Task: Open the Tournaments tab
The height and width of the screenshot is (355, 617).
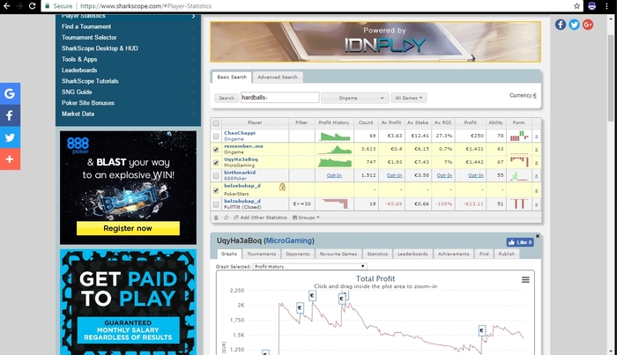Action: pos(261,254)
